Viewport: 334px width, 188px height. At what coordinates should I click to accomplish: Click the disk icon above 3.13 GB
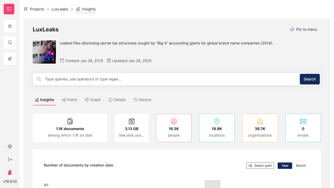(132, 122)
